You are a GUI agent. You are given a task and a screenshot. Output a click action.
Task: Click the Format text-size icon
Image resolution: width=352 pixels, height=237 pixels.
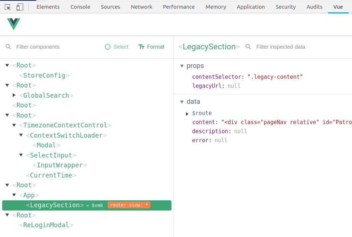click(x=141, y=47)
